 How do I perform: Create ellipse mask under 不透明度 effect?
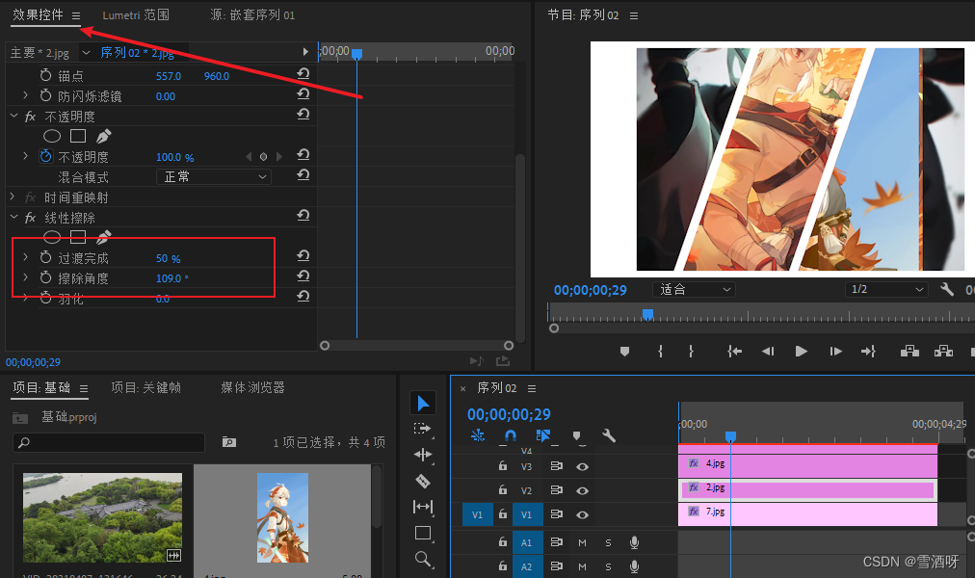(52, 136)
